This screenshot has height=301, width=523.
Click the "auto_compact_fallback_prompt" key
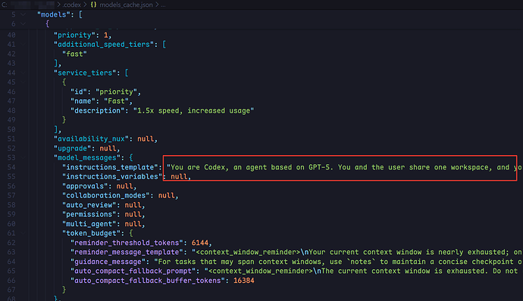pyautogui.click(x=133, y=271)
